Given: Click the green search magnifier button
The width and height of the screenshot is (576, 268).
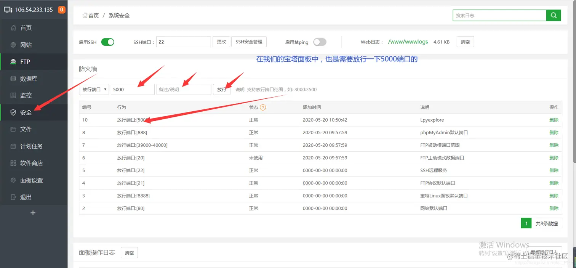Looking at the screenshot, I should pos(554,15).
